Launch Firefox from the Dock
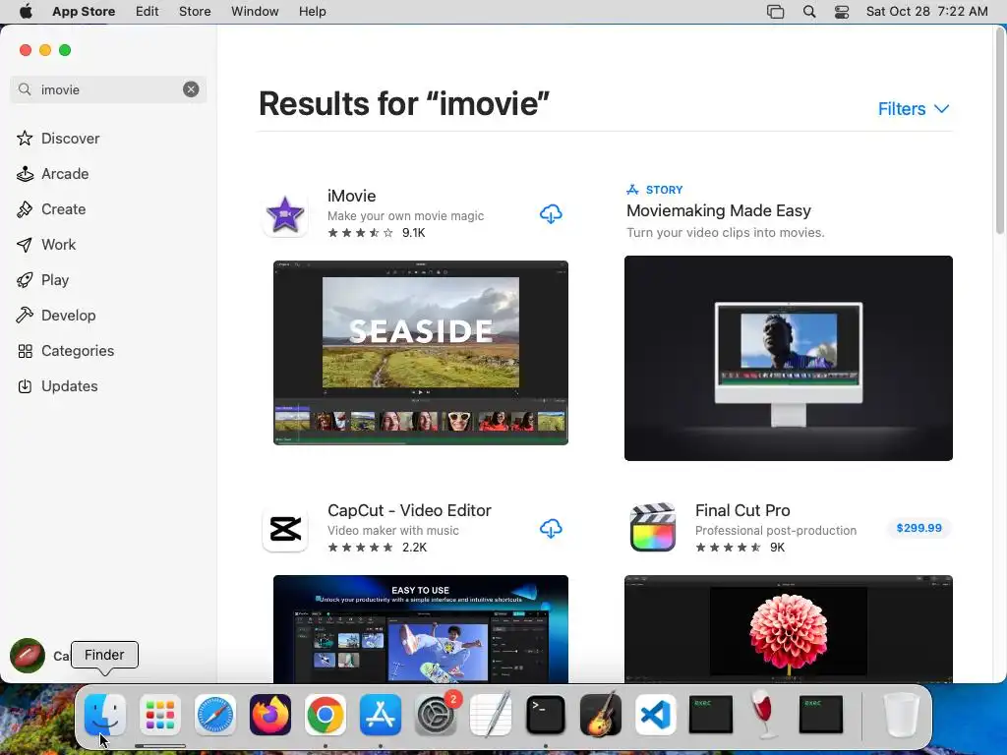 (270, 715)
